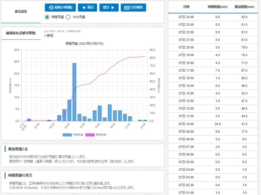This screenshot has height=195, width=261.
Task: Click the 日時 column header
Action: (x=186, y=6)
